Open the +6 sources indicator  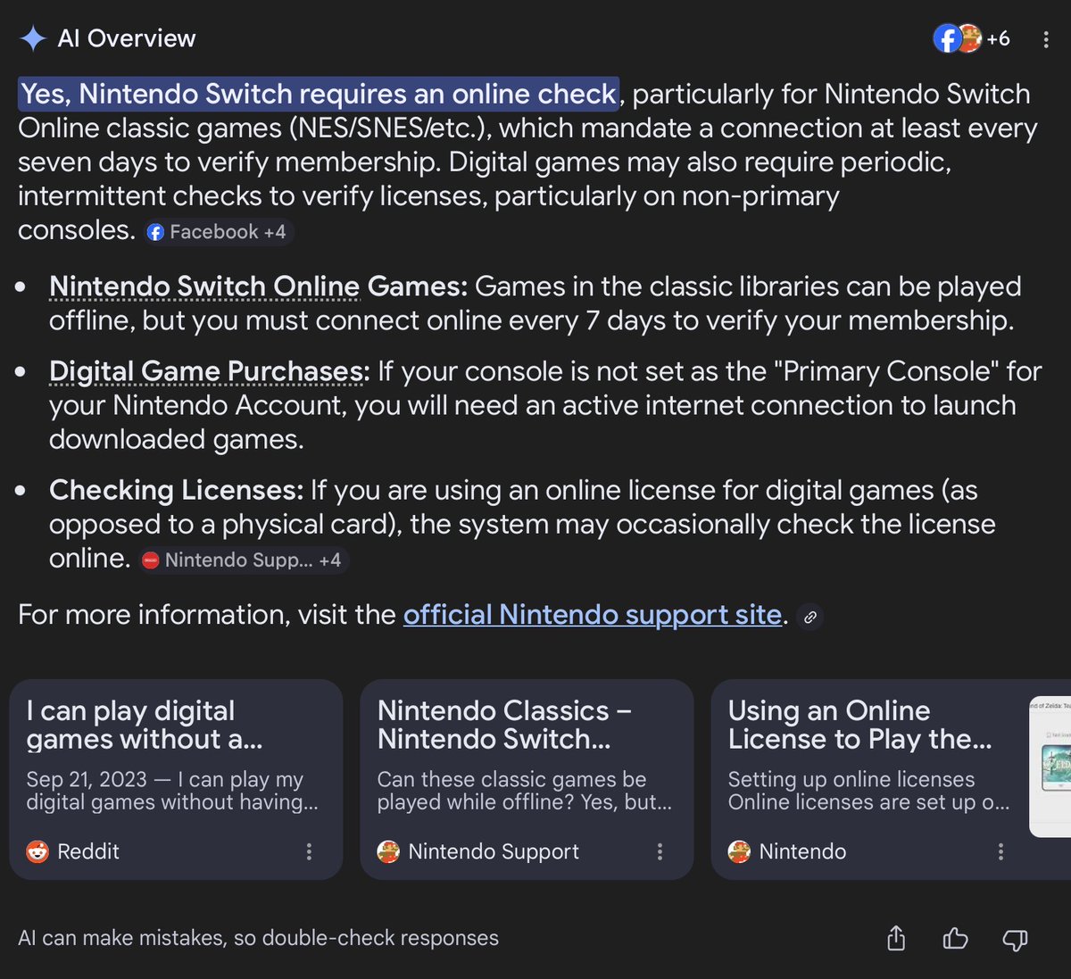pos(998,38)
